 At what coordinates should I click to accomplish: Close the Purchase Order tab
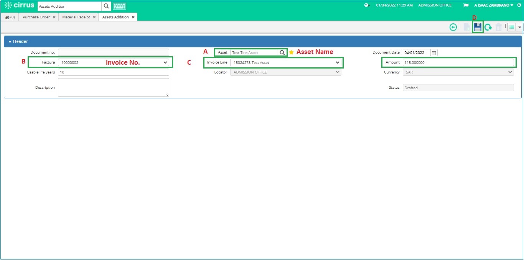pyautogui.click(x=54, y=17)
